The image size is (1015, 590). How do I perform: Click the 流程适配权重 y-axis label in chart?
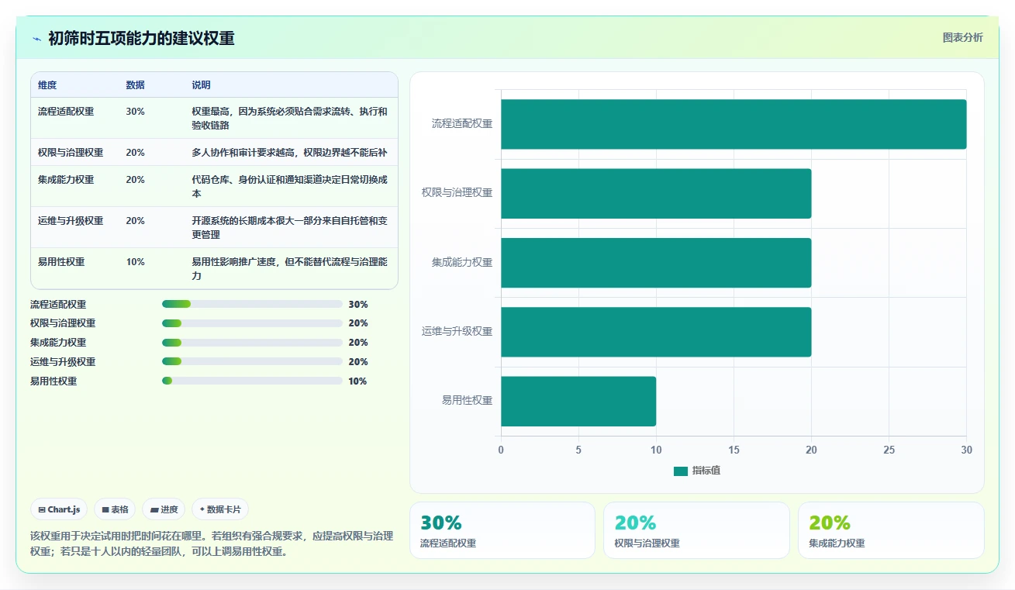[462, 124]
